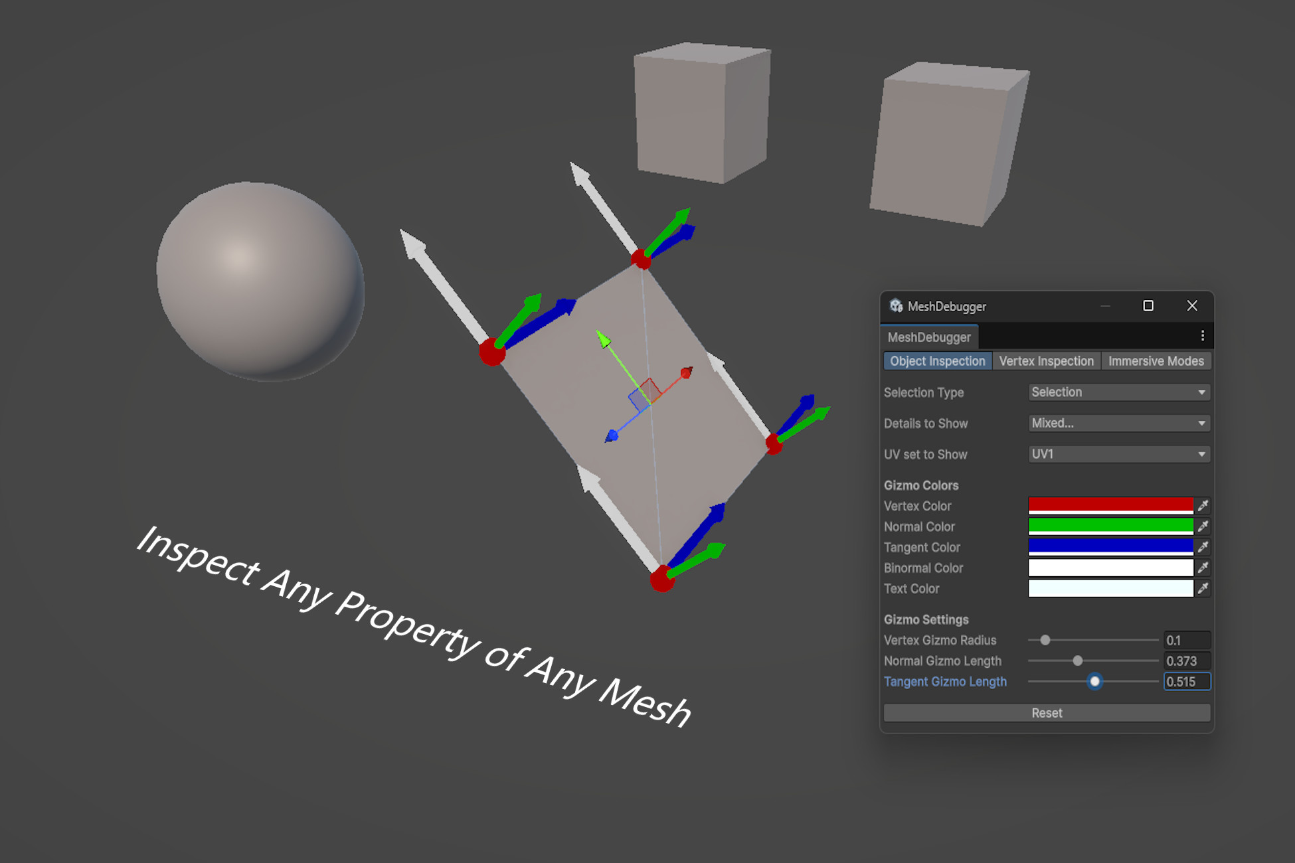The height and width of the screenshot is (863, 1295).
Task: Click the Binormal Color eyedropper icon
Action: tap(1203, 568)
